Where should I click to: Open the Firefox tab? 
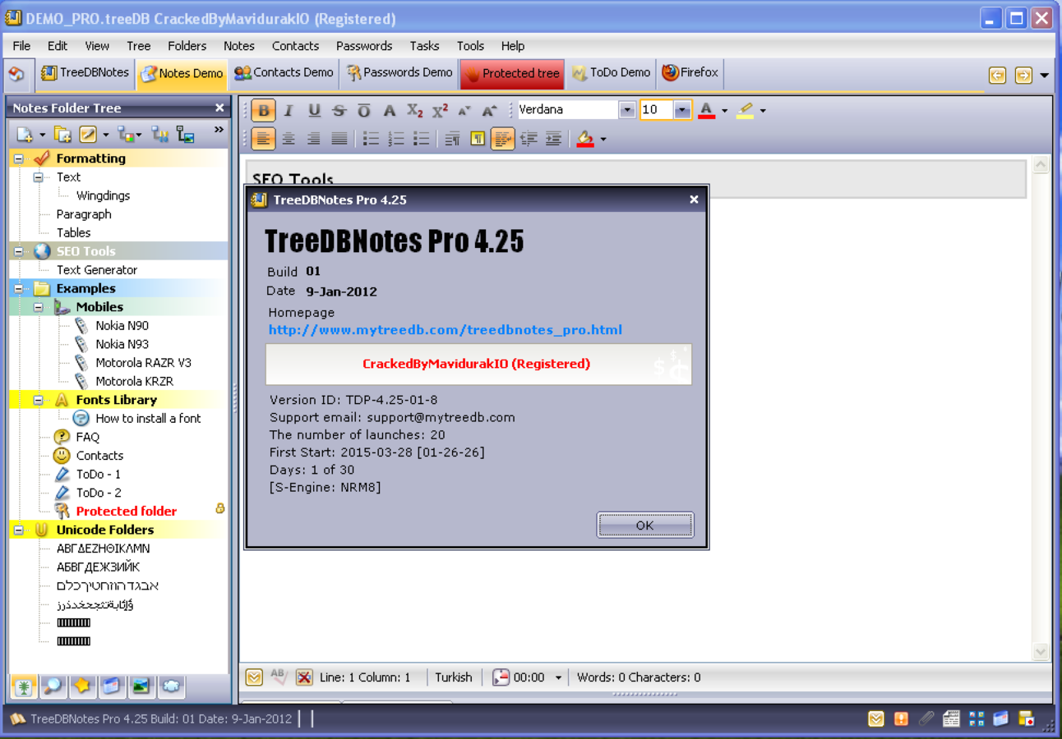click(690, 72)
